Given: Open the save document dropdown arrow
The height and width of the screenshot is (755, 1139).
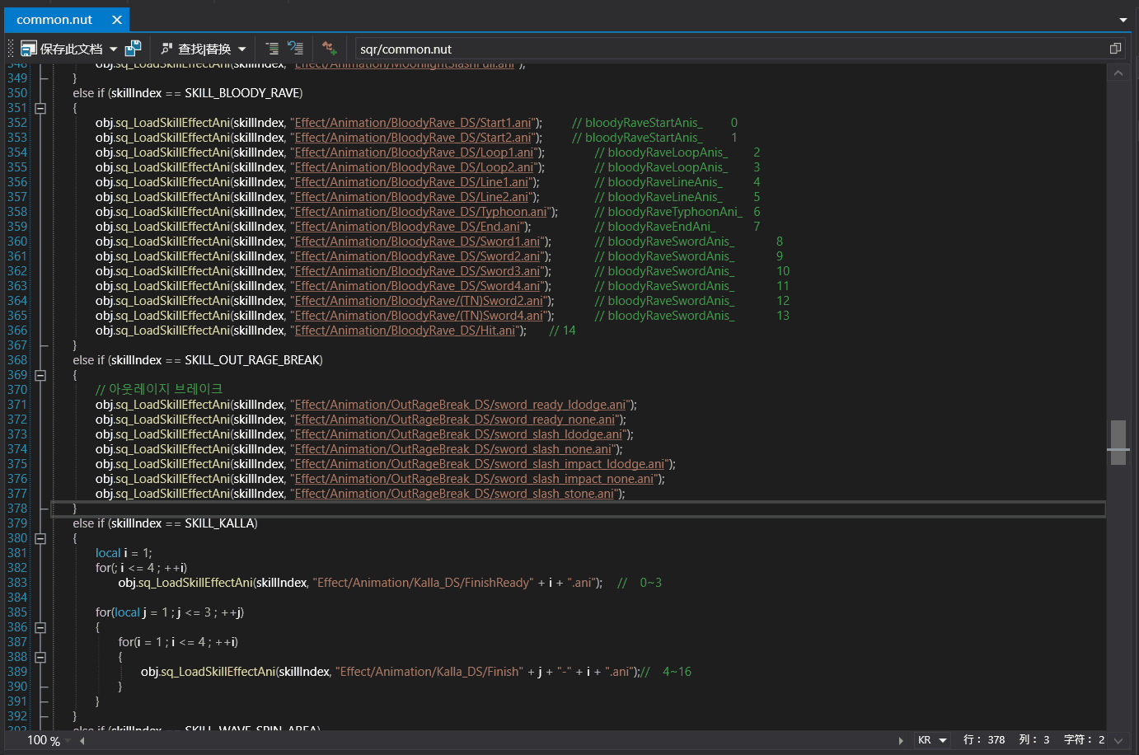Looking at the screenshot, I should 114,49.
